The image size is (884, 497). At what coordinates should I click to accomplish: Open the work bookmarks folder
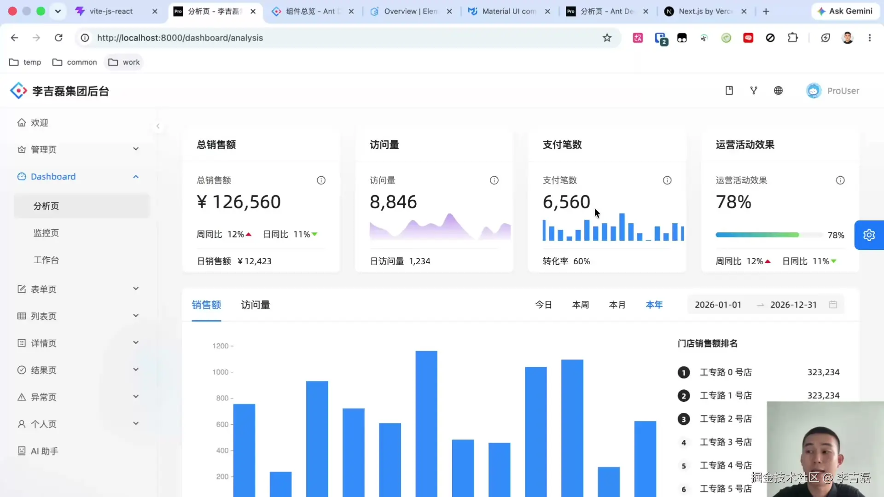pyautogui.click(x=124, y=62)
